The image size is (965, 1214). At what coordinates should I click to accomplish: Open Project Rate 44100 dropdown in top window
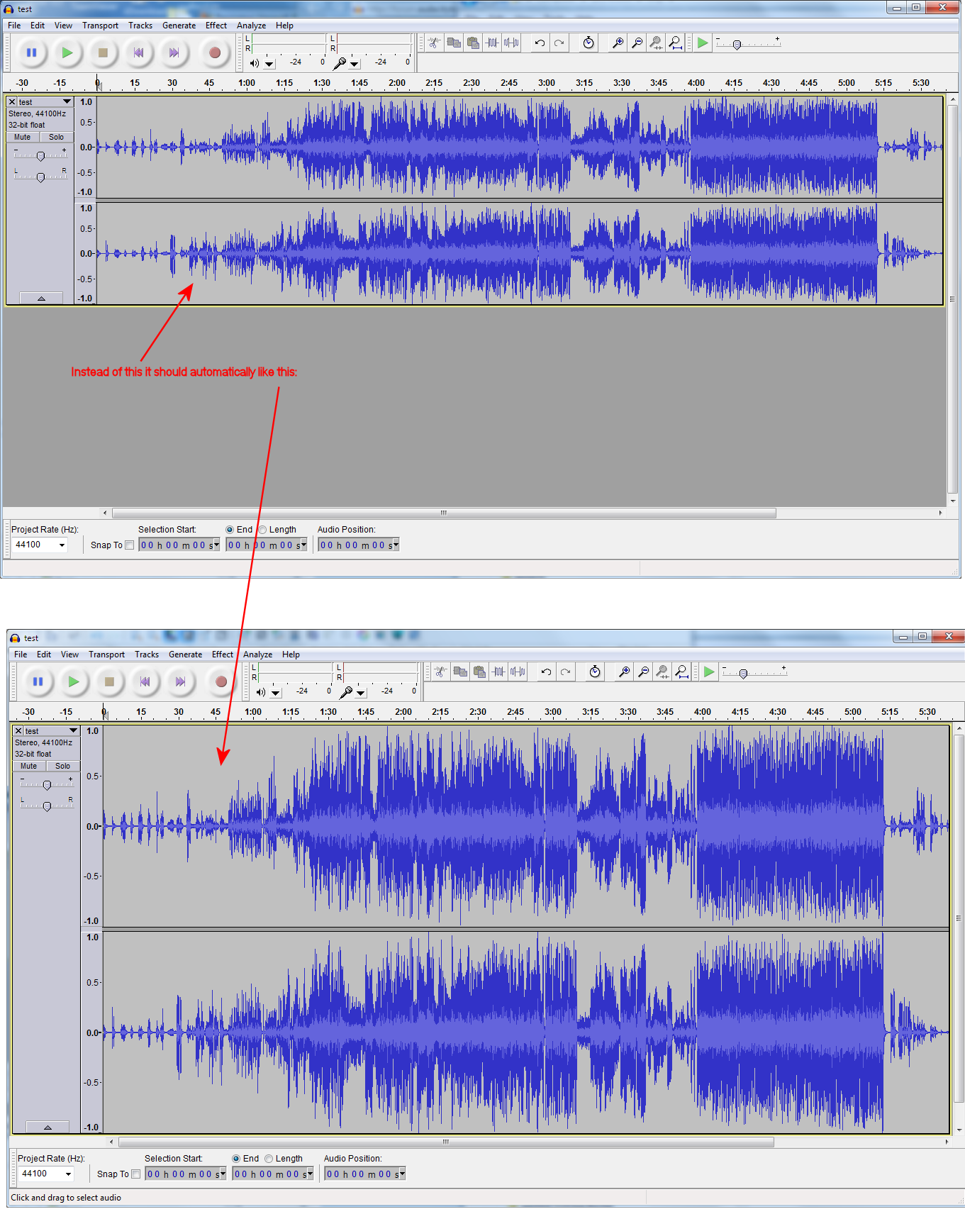[62, 545]
